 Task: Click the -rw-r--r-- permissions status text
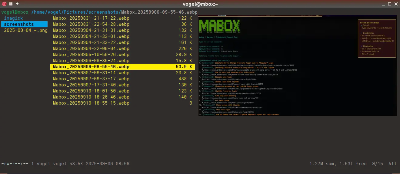point(15,164)
